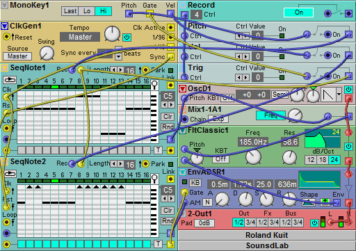Adjust the ClkGen1 Tempo knob
Screen dimensions: 356x251
tap(112, 33)
